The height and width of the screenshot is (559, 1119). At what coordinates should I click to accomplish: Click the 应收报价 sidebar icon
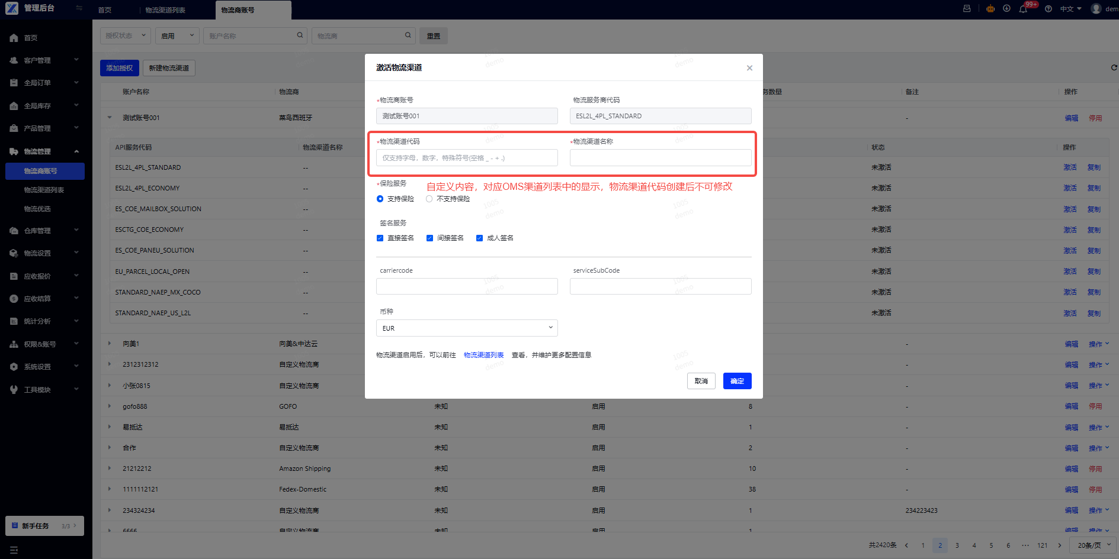point(14,276)
